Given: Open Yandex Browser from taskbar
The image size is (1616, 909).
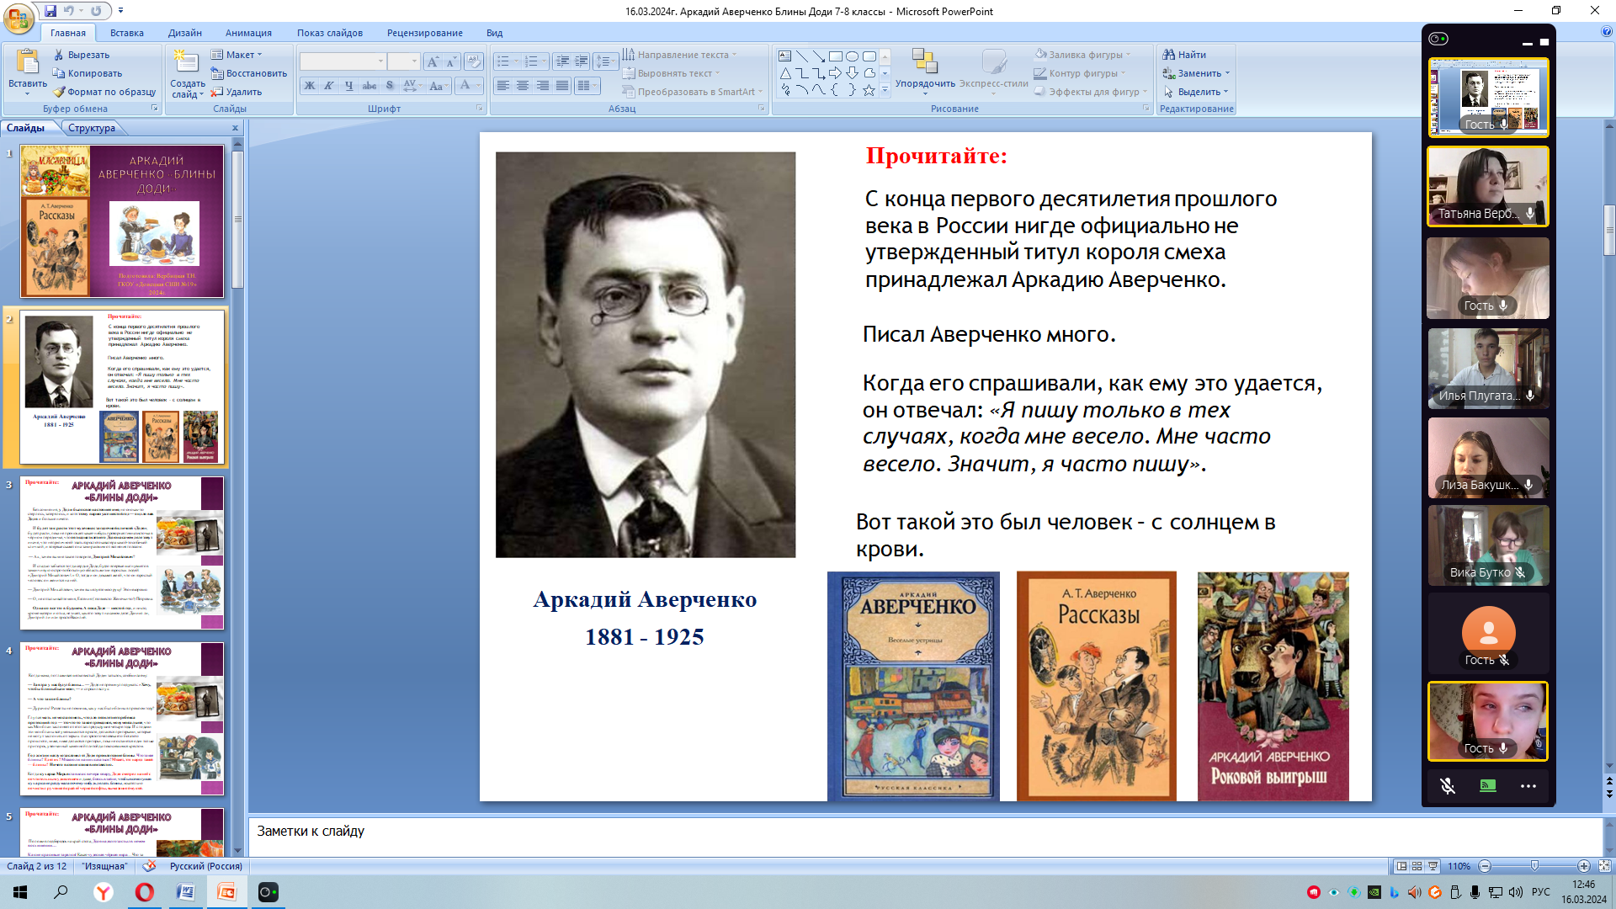Looking at the screenshot, I should (x=103, y=892).
